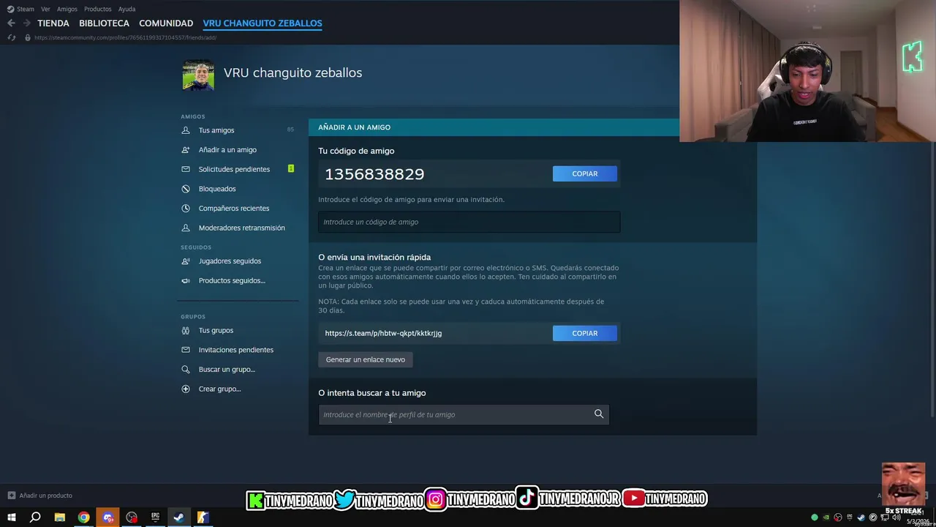936x527 pixels.
Task: Copy the friend code with COPIAR
Action: pos(585,173)
